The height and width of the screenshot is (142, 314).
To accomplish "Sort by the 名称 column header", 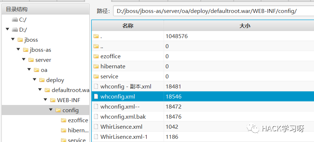I will click(128, 26).
